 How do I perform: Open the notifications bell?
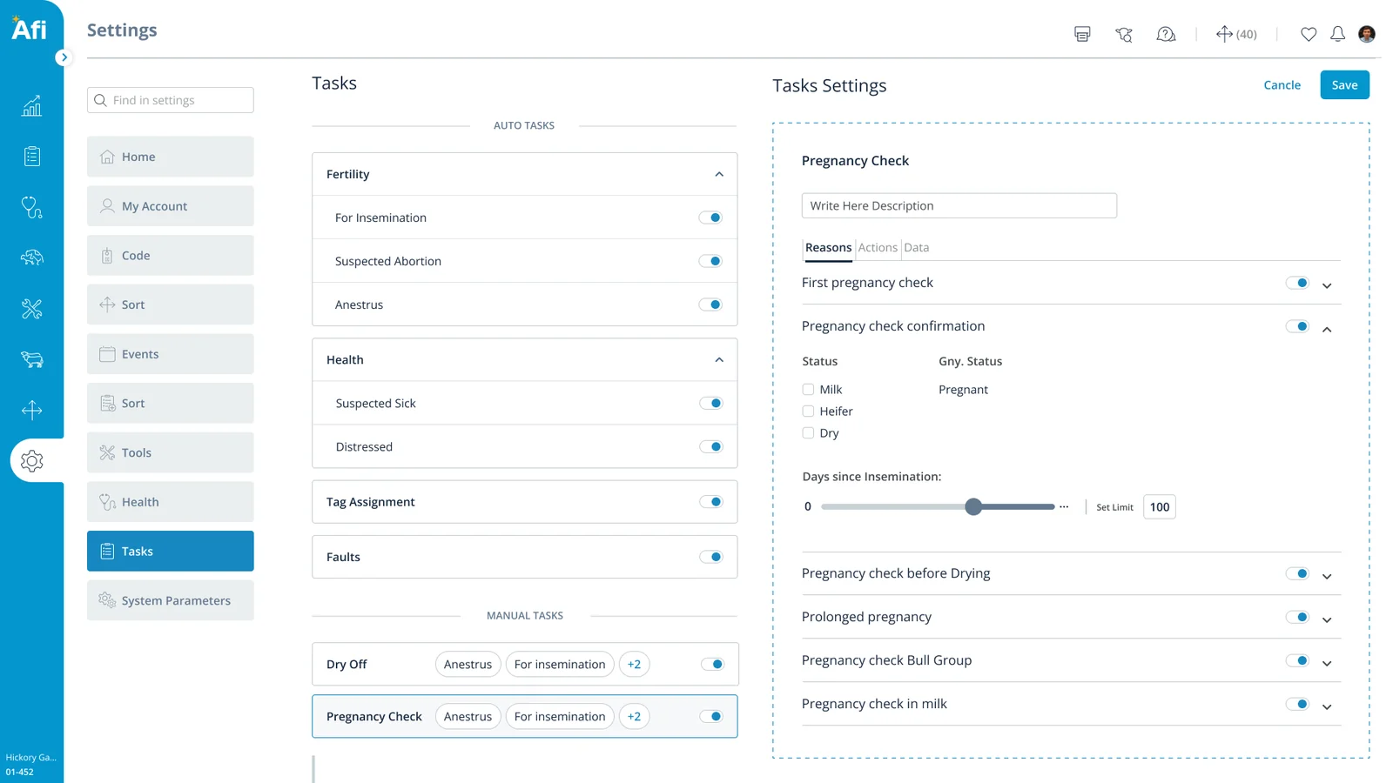1337,34
